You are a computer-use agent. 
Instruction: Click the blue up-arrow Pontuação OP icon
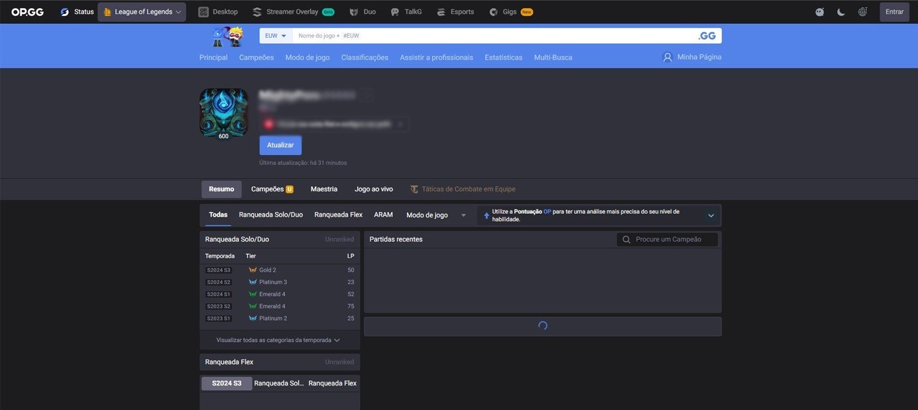click(x=487, y=215)
